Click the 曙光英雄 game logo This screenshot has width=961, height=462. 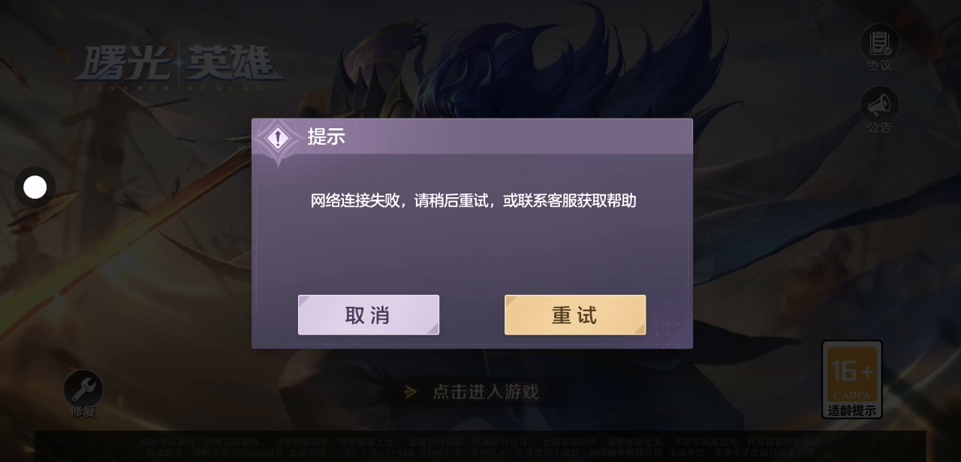click(x=179, y=67)
